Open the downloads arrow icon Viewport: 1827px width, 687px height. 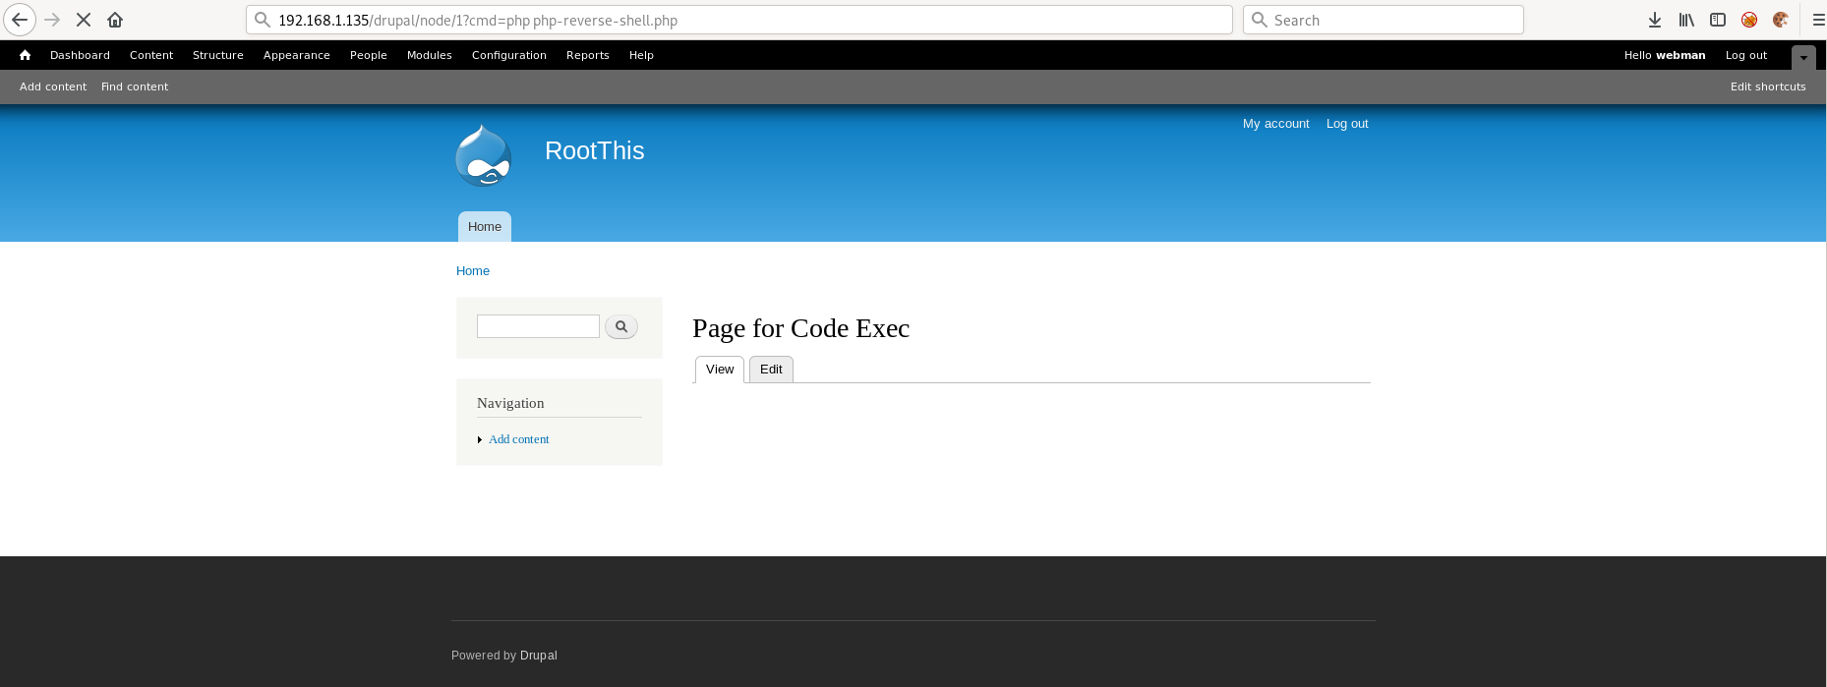(1655, 20)
